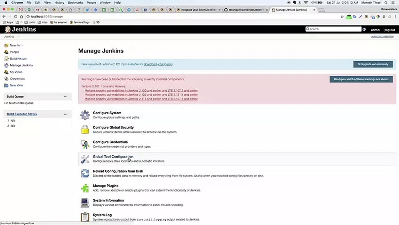Viewport: 399px width, 225px height.
Task: Click the My Views sidebar icon
Action: [x=6, y=72]
